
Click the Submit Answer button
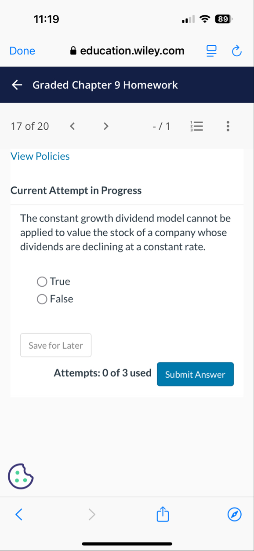coord(195,374)
